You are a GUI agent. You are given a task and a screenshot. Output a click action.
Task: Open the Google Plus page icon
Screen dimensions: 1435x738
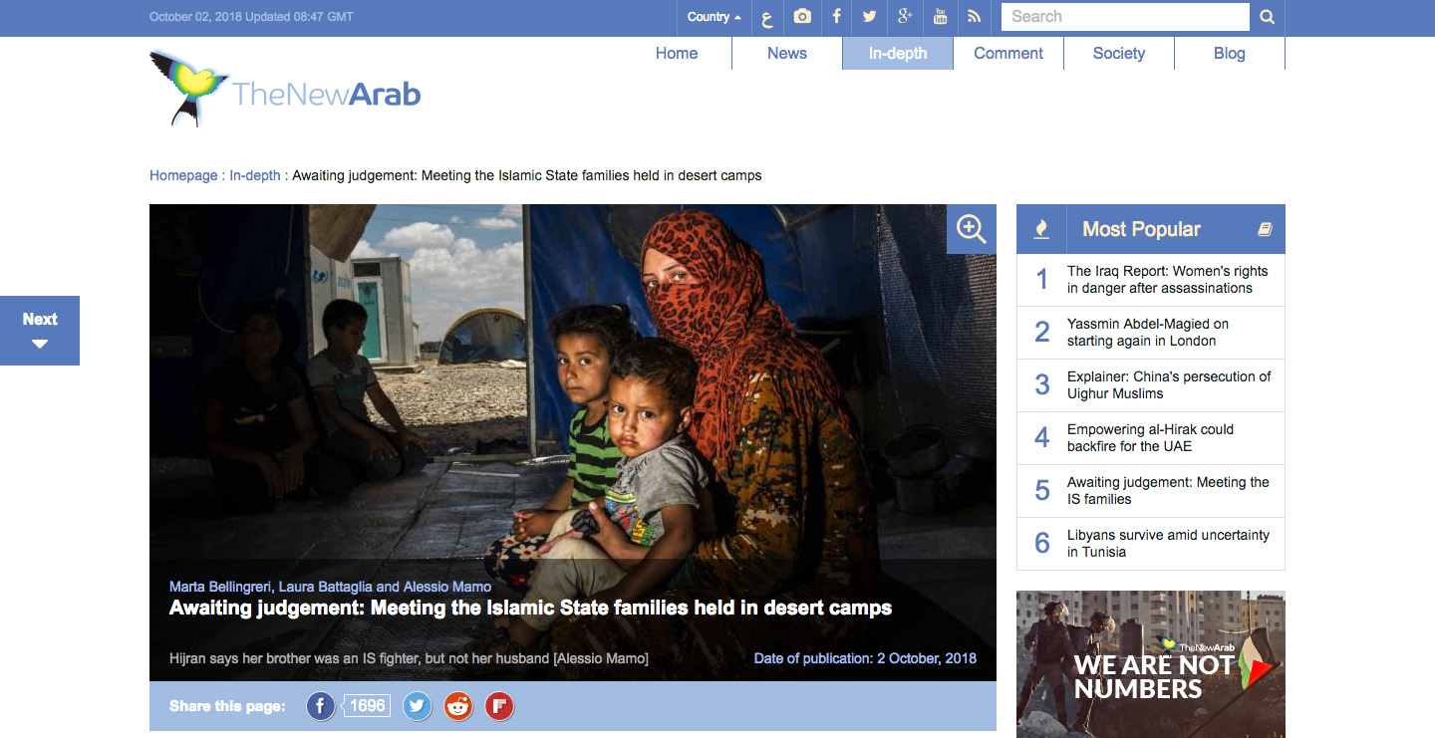[x=905, y=17]
